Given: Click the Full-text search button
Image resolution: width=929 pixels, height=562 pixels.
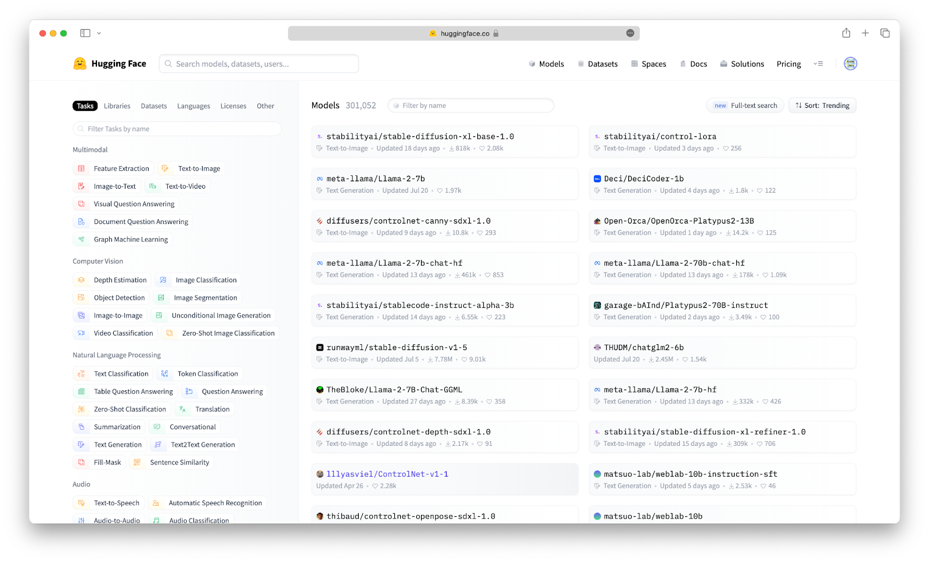Looking at the screenshot, I should pos(746,106).
